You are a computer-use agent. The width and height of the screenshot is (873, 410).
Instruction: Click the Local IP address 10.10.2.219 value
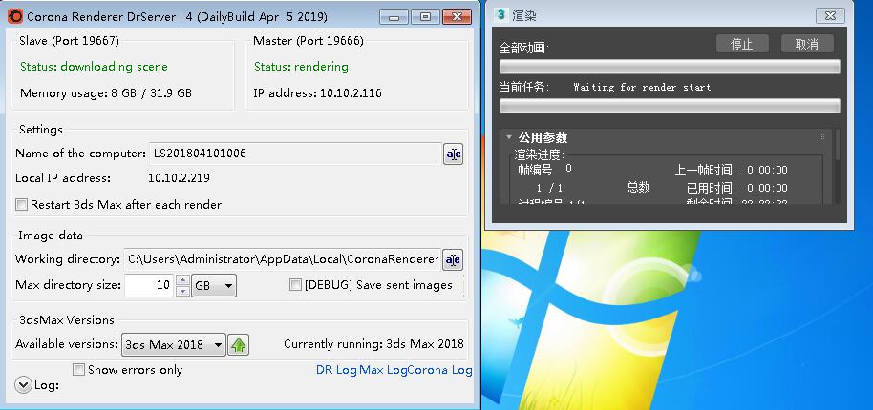(x=179, y=178)
